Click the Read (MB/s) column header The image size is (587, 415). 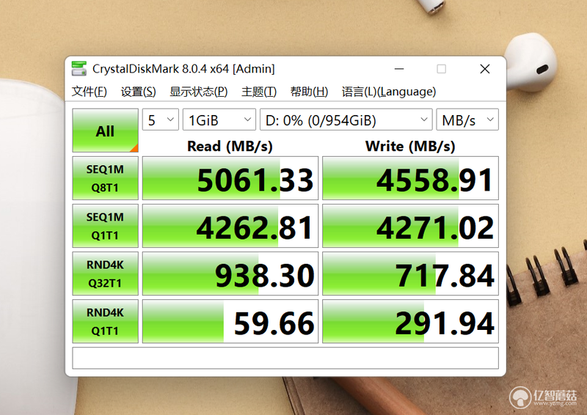coord(230,146)
